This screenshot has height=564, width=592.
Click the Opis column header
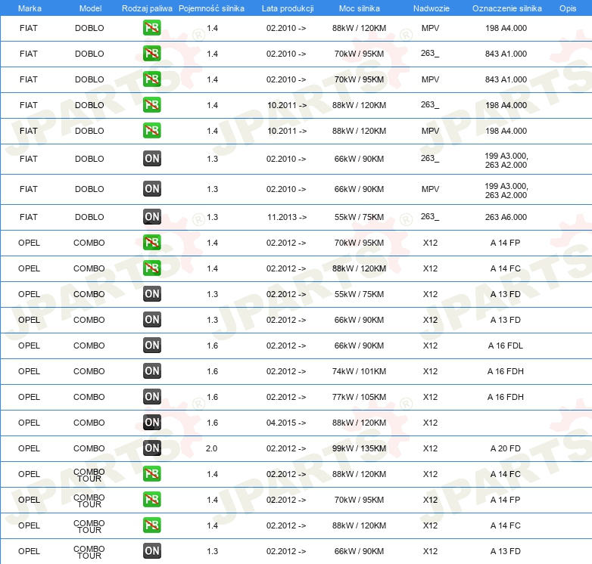568,8
